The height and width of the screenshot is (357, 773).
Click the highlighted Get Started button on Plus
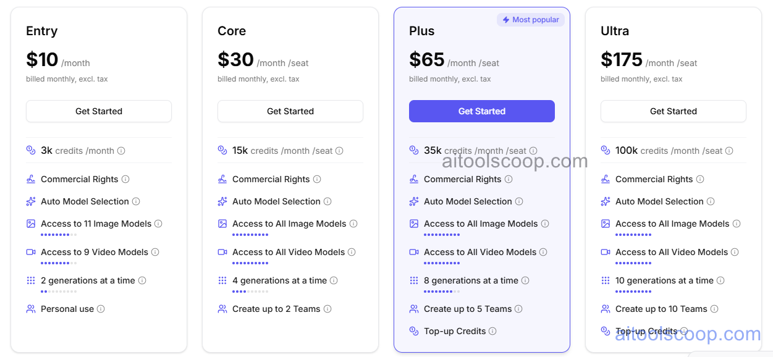click(x=481, y=111)
